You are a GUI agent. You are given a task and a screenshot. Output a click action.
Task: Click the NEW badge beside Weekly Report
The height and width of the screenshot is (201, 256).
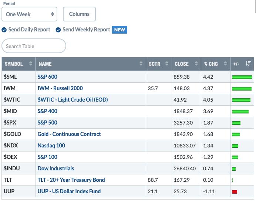tap(119, 30)
